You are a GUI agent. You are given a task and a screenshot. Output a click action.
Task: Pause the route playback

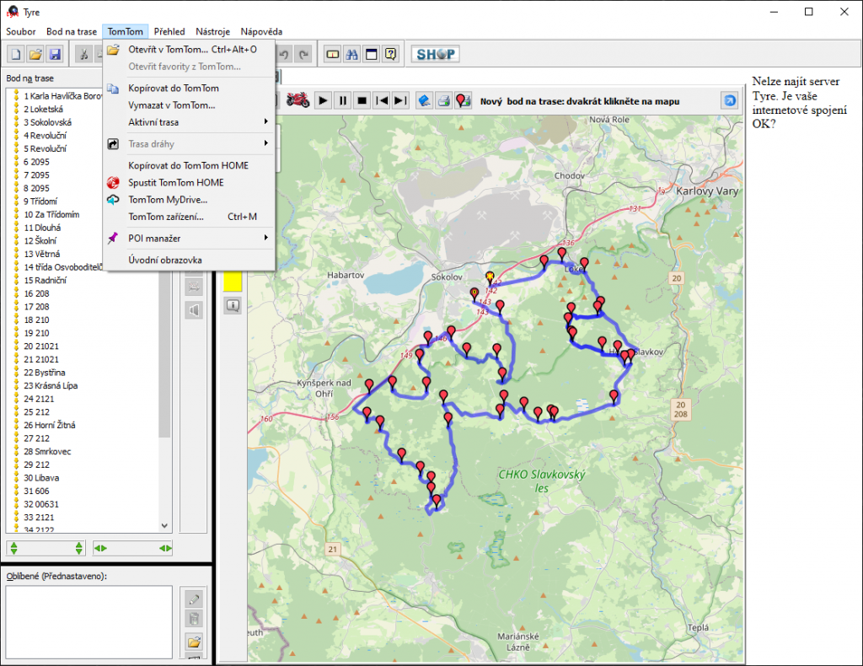pos(342,100)
